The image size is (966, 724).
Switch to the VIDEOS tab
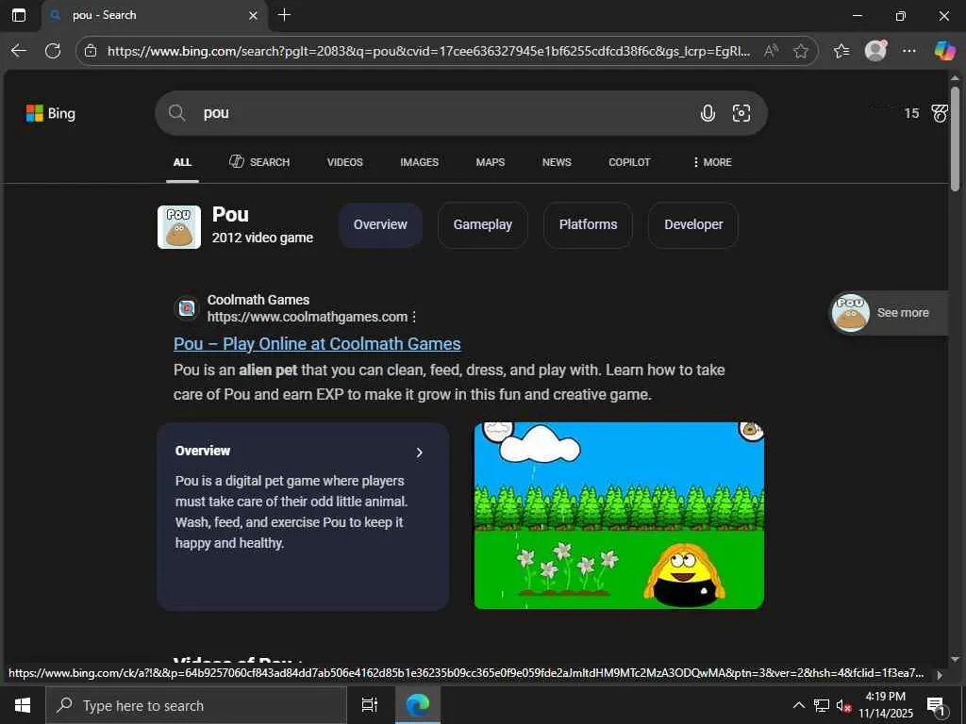[x=345, y=162]
